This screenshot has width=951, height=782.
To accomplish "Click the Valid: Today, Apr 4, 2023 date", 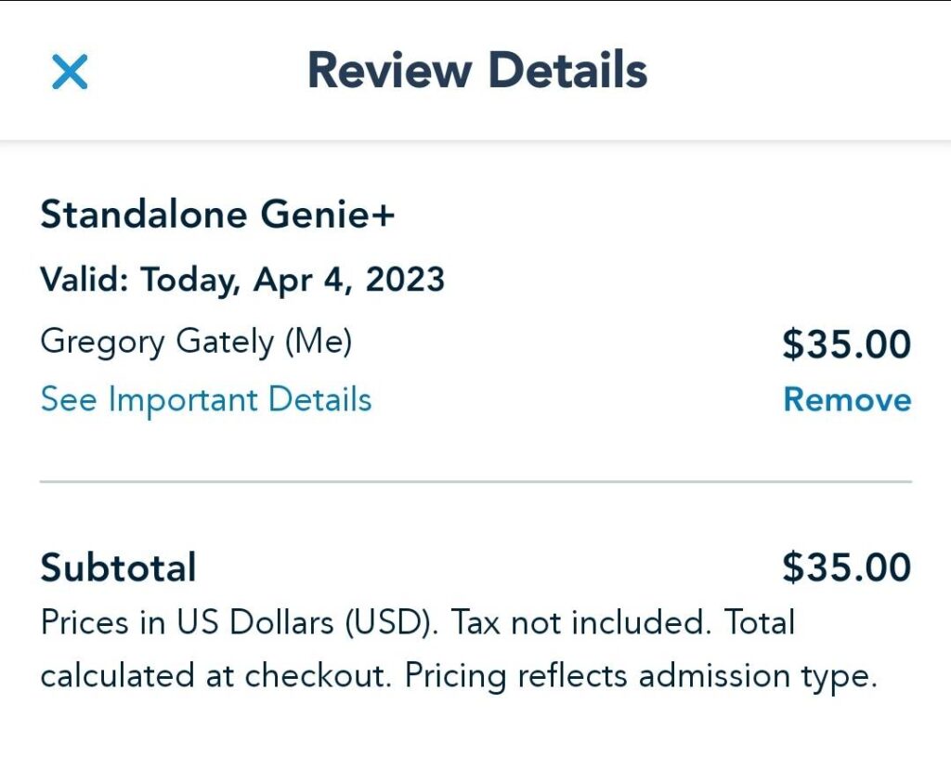I will (242, 279).
